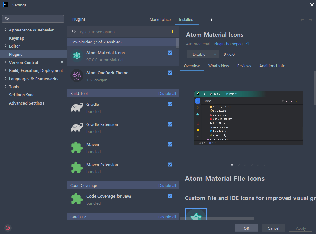Open Settings Sync page
Viewport: 316px width, 234px height.
22,95
